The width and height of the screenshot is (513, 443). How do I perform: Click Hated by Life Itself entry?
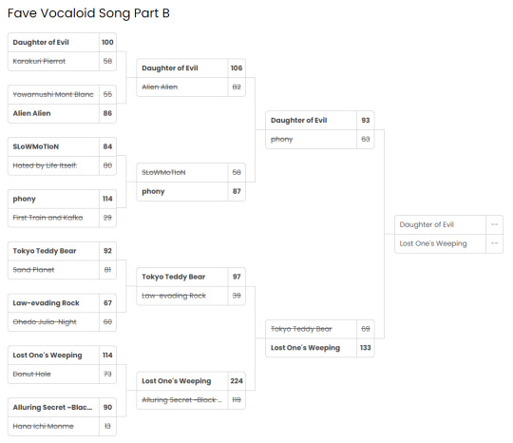pos(62,165)
